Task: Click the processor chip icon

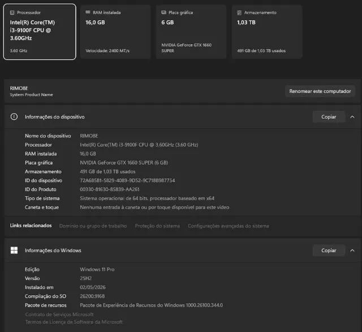Action: 12,12
